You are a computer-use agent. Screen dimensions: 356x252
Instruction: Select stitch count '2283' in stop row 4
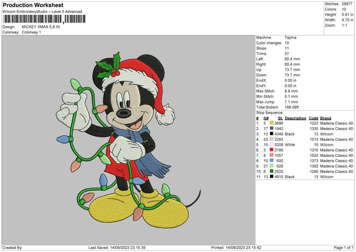point(279,139)
